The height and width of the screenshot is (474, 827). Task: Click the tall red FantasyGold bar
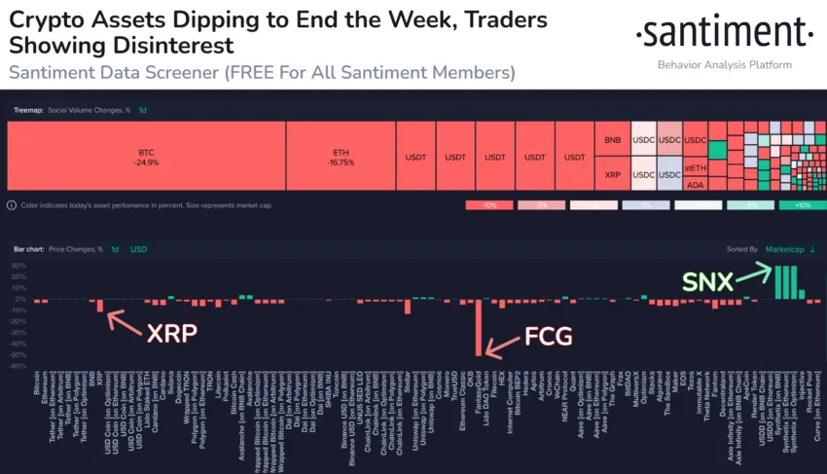tap(479, 327)
